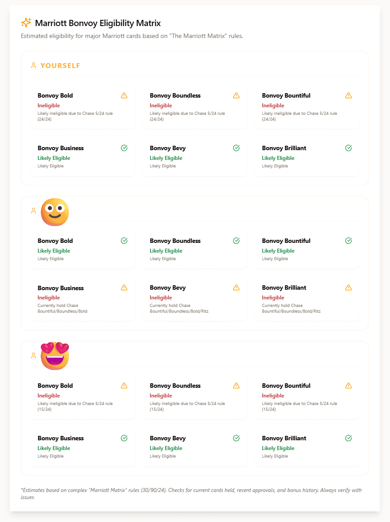390x522 pixels.
Task: Click the Ineligible label under Bonvoy Boundless top section
Action: coord(161,106)
